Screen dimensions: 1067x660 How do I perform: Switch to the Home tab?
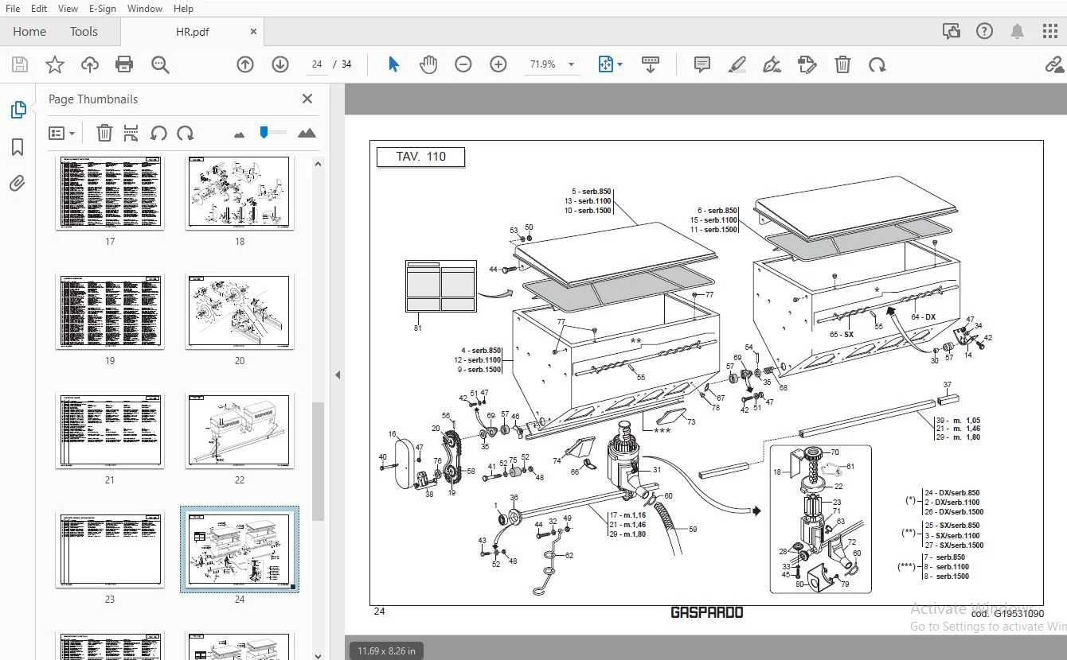pos(29,32)
